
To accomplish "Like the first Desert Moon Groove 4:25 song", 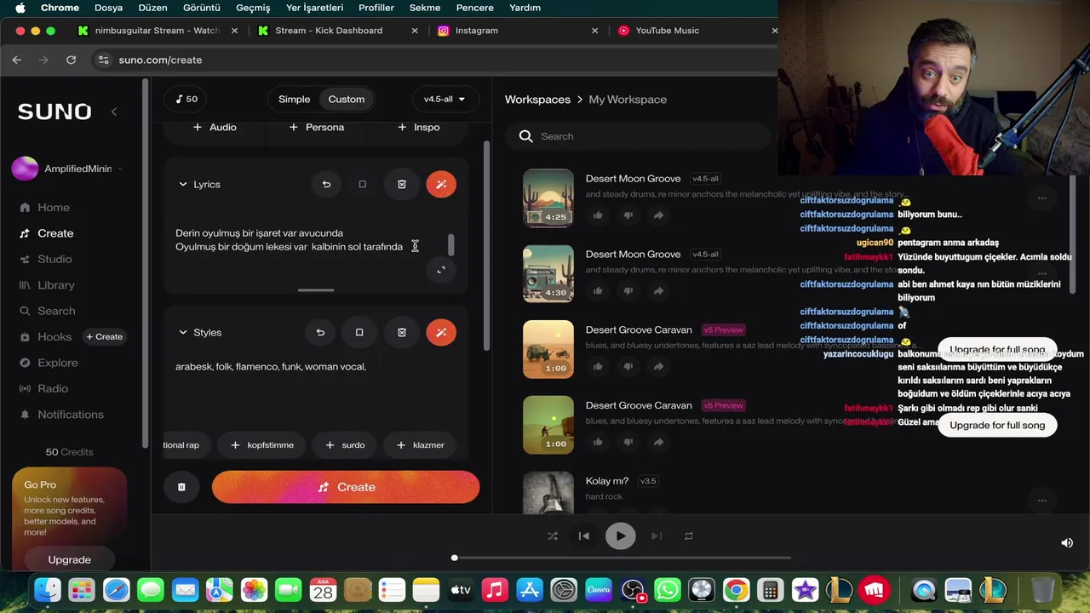I will [598, 215].
